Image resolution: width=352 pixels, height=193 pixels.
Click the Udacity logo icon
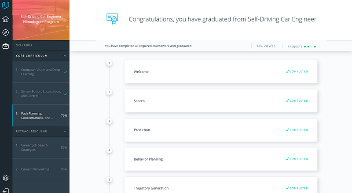(x=6, y=6)
